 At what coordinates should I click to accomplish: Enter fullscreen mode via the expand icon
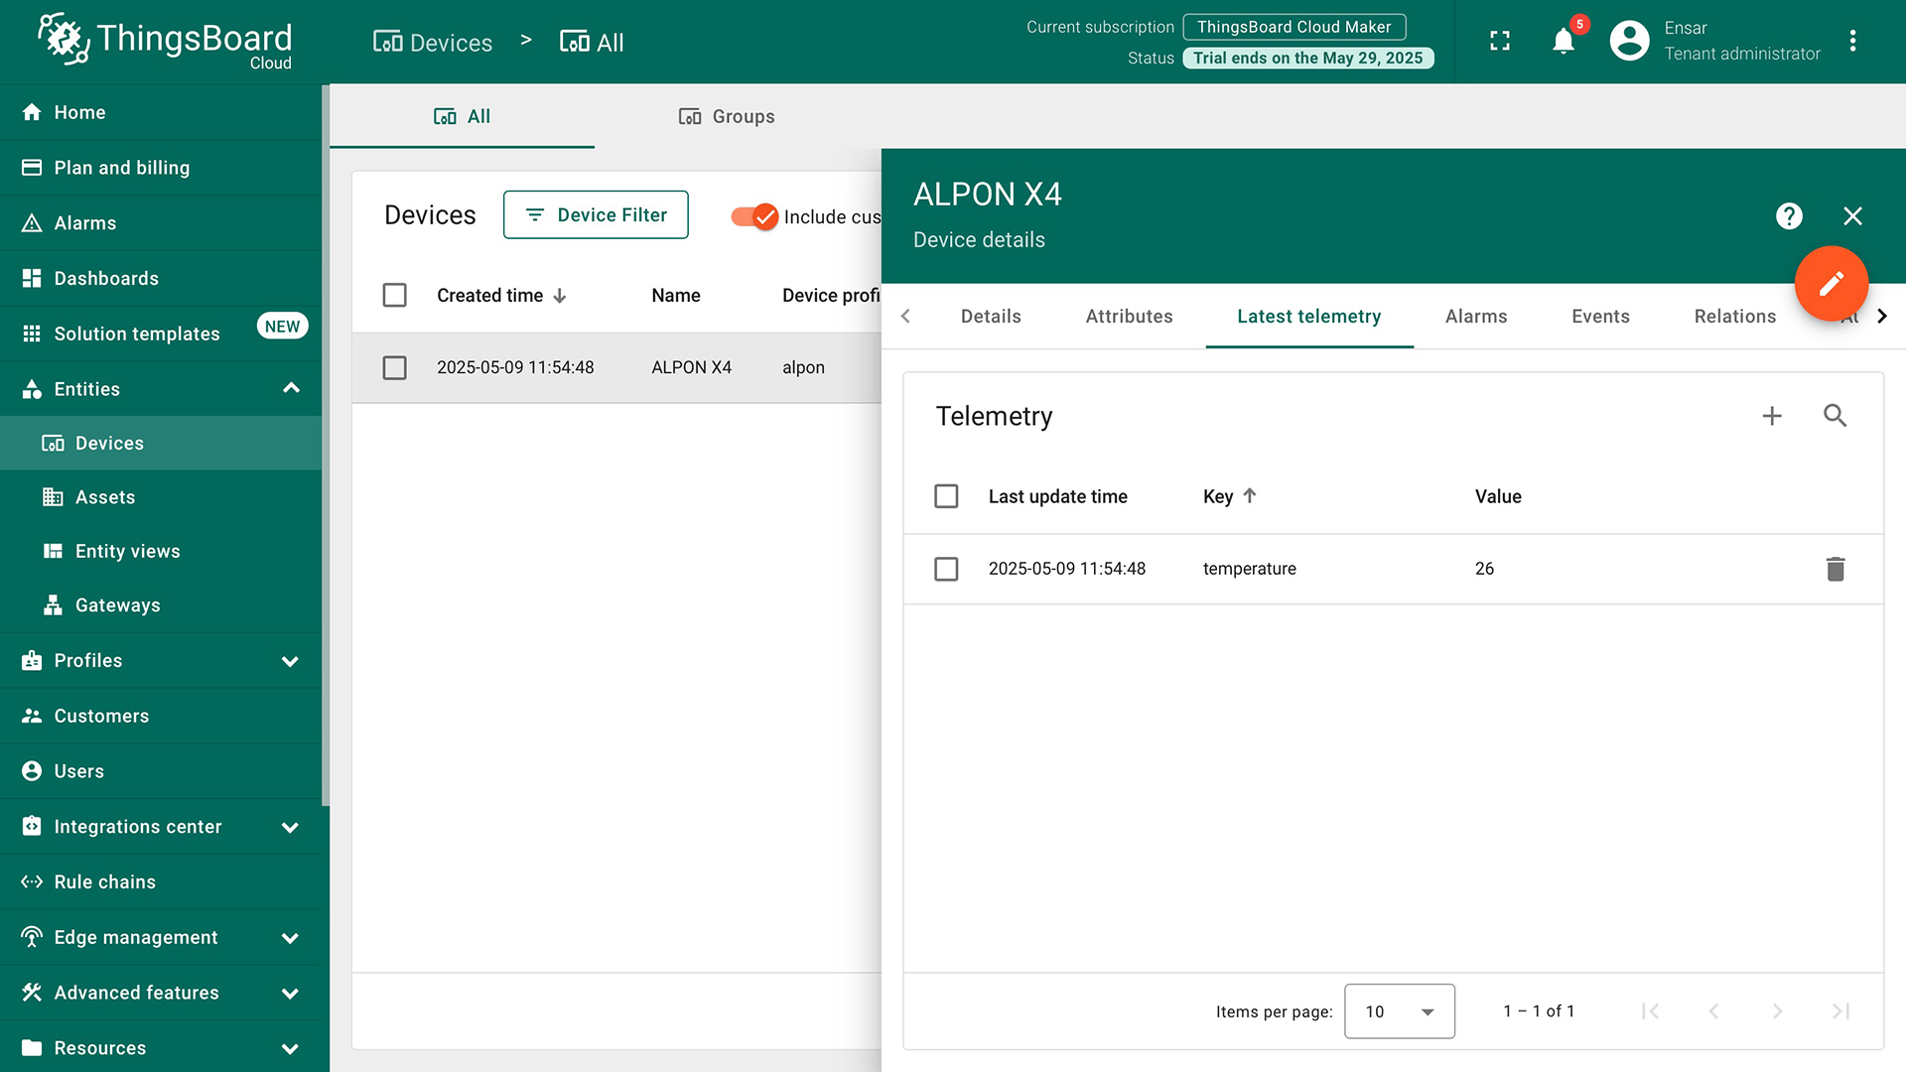1499,40
